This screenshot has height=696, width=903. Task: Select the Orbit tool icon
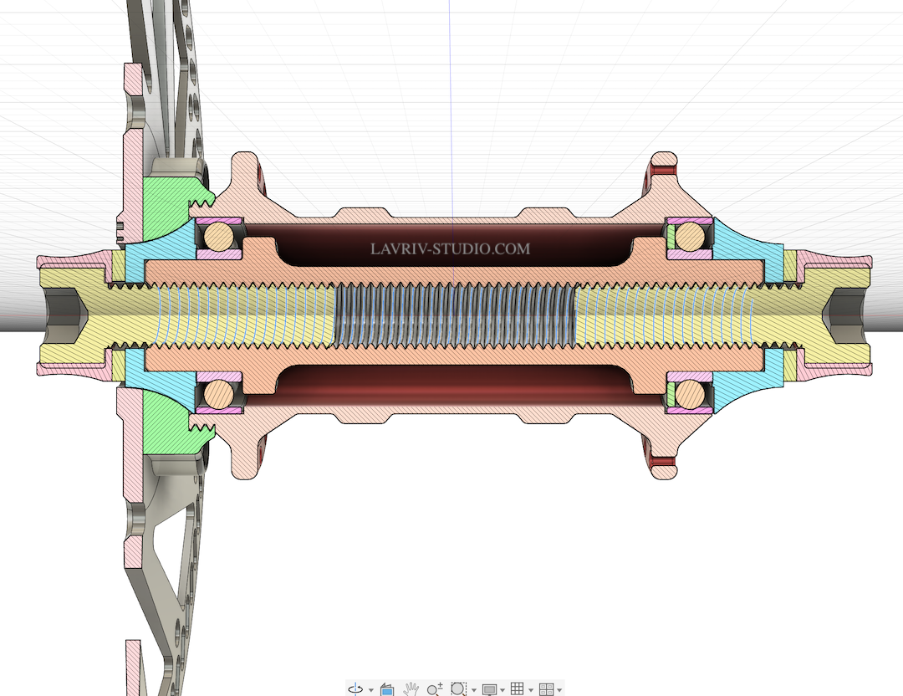click(x=355, y=688)
